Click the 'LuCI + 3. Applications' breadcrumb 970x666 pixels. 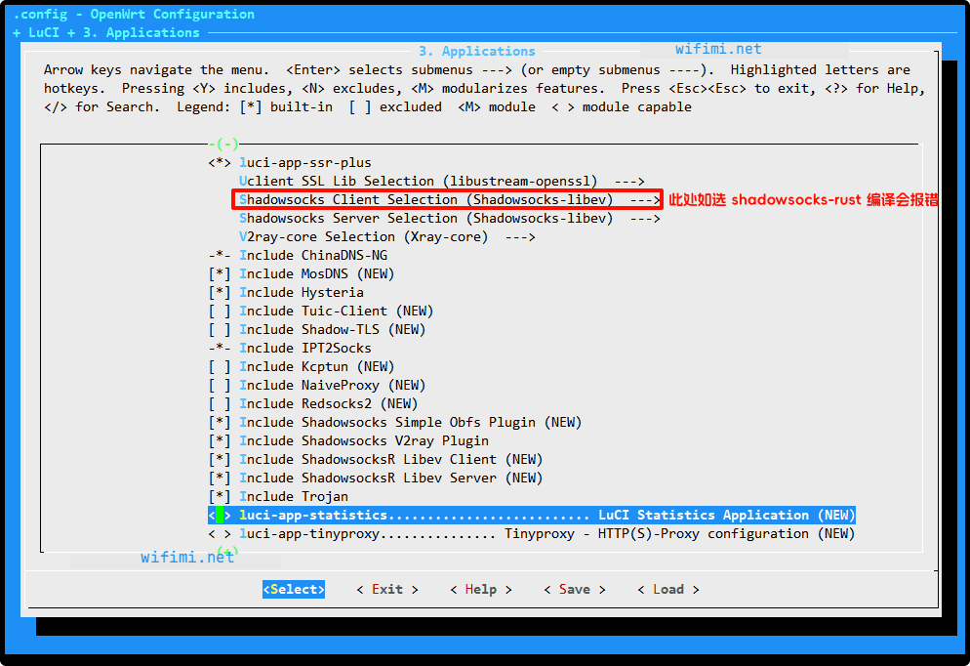[114, 33]
